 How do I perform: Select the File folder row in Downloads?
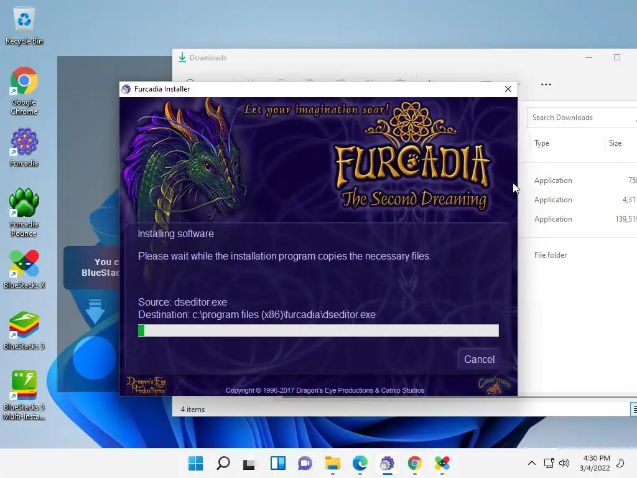tap(577, 255)
